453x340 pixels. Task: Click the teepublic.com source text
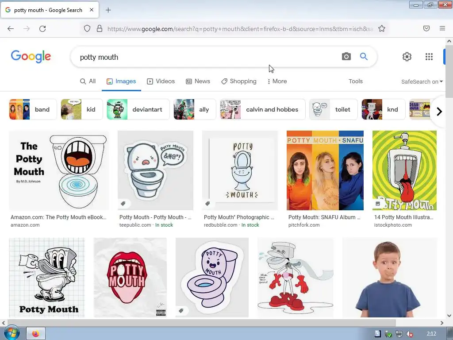(x=135, y=225)
